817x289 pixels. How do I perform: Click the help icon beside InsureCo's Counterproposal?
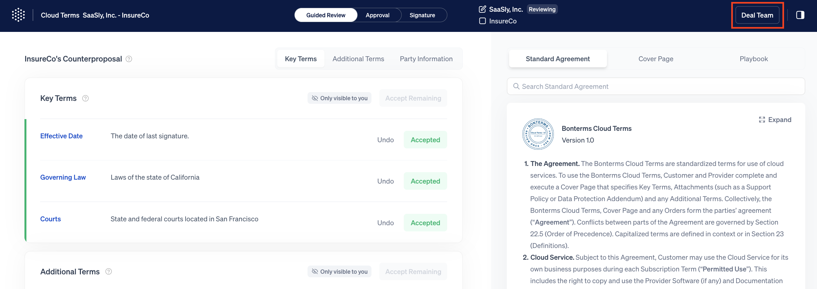click(x=129, y=59)
